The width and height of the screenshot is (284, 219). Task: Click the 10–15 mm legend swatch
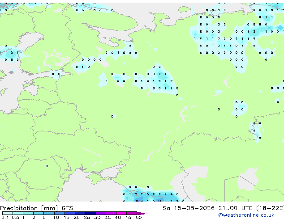pyautogui.click(x=59, y=213)
